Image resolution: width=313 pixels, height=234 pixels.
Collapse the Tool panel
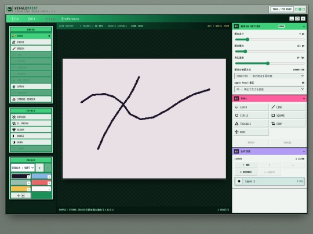coord(304,99)
